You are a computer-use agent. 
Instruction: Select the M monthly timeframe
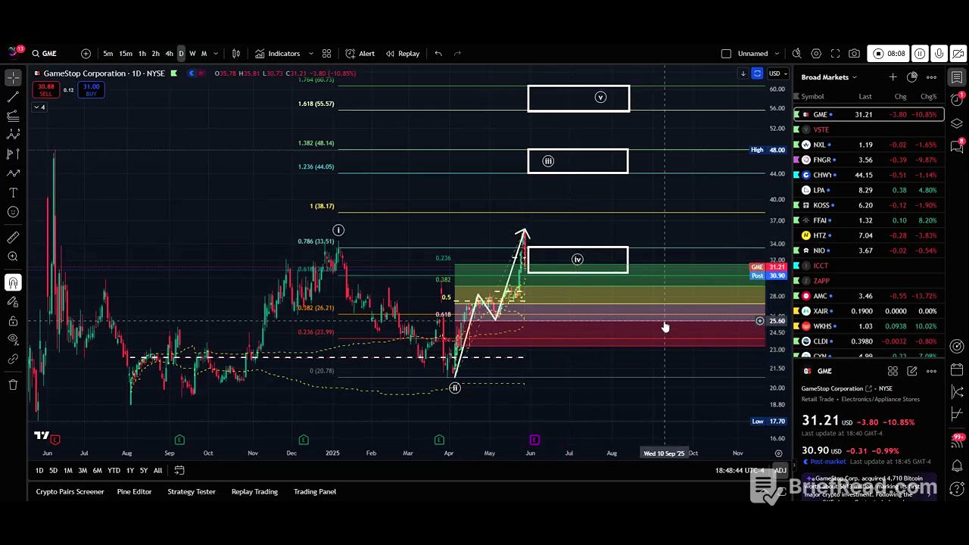click(204, 54)
